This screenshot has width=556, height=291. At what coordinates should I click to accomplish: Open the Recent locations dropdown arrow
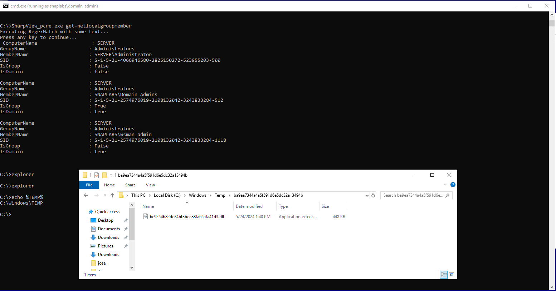(105, 195)
